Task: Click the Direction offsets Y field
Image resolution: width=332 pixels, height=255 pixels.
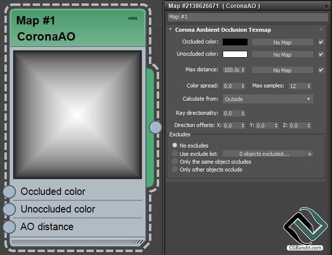Action: click(x=265, y=126)
